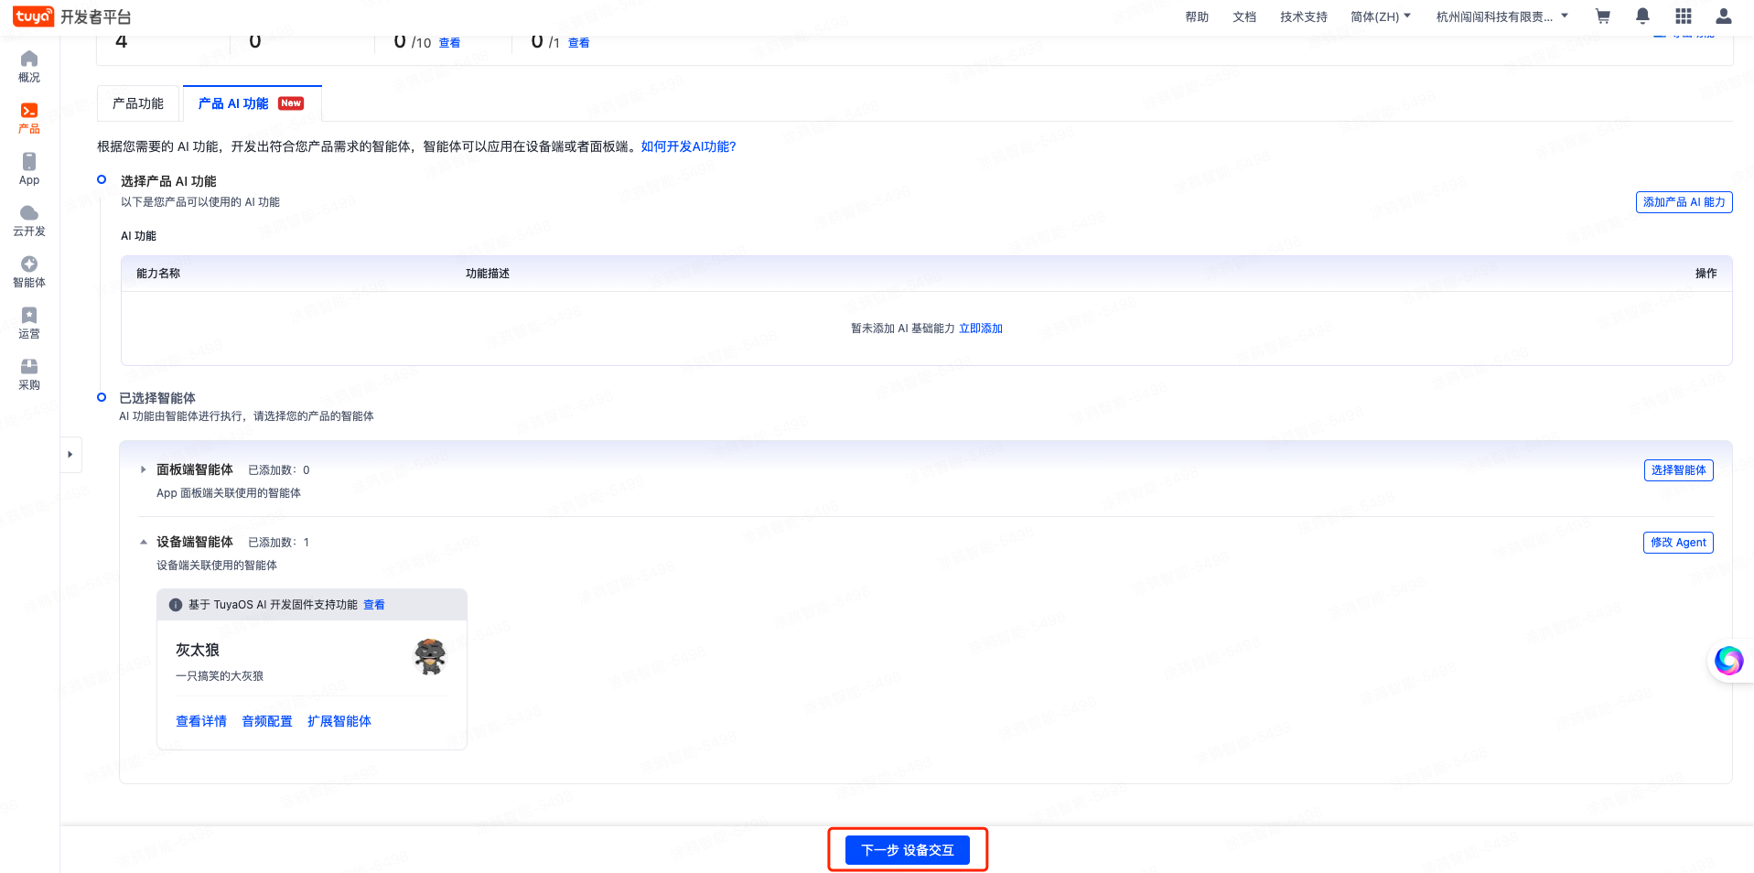Screen dimensions: 1754x873
Task: Click the 灰太狼 agent avatar thumbnail
Action: (429, 657)
